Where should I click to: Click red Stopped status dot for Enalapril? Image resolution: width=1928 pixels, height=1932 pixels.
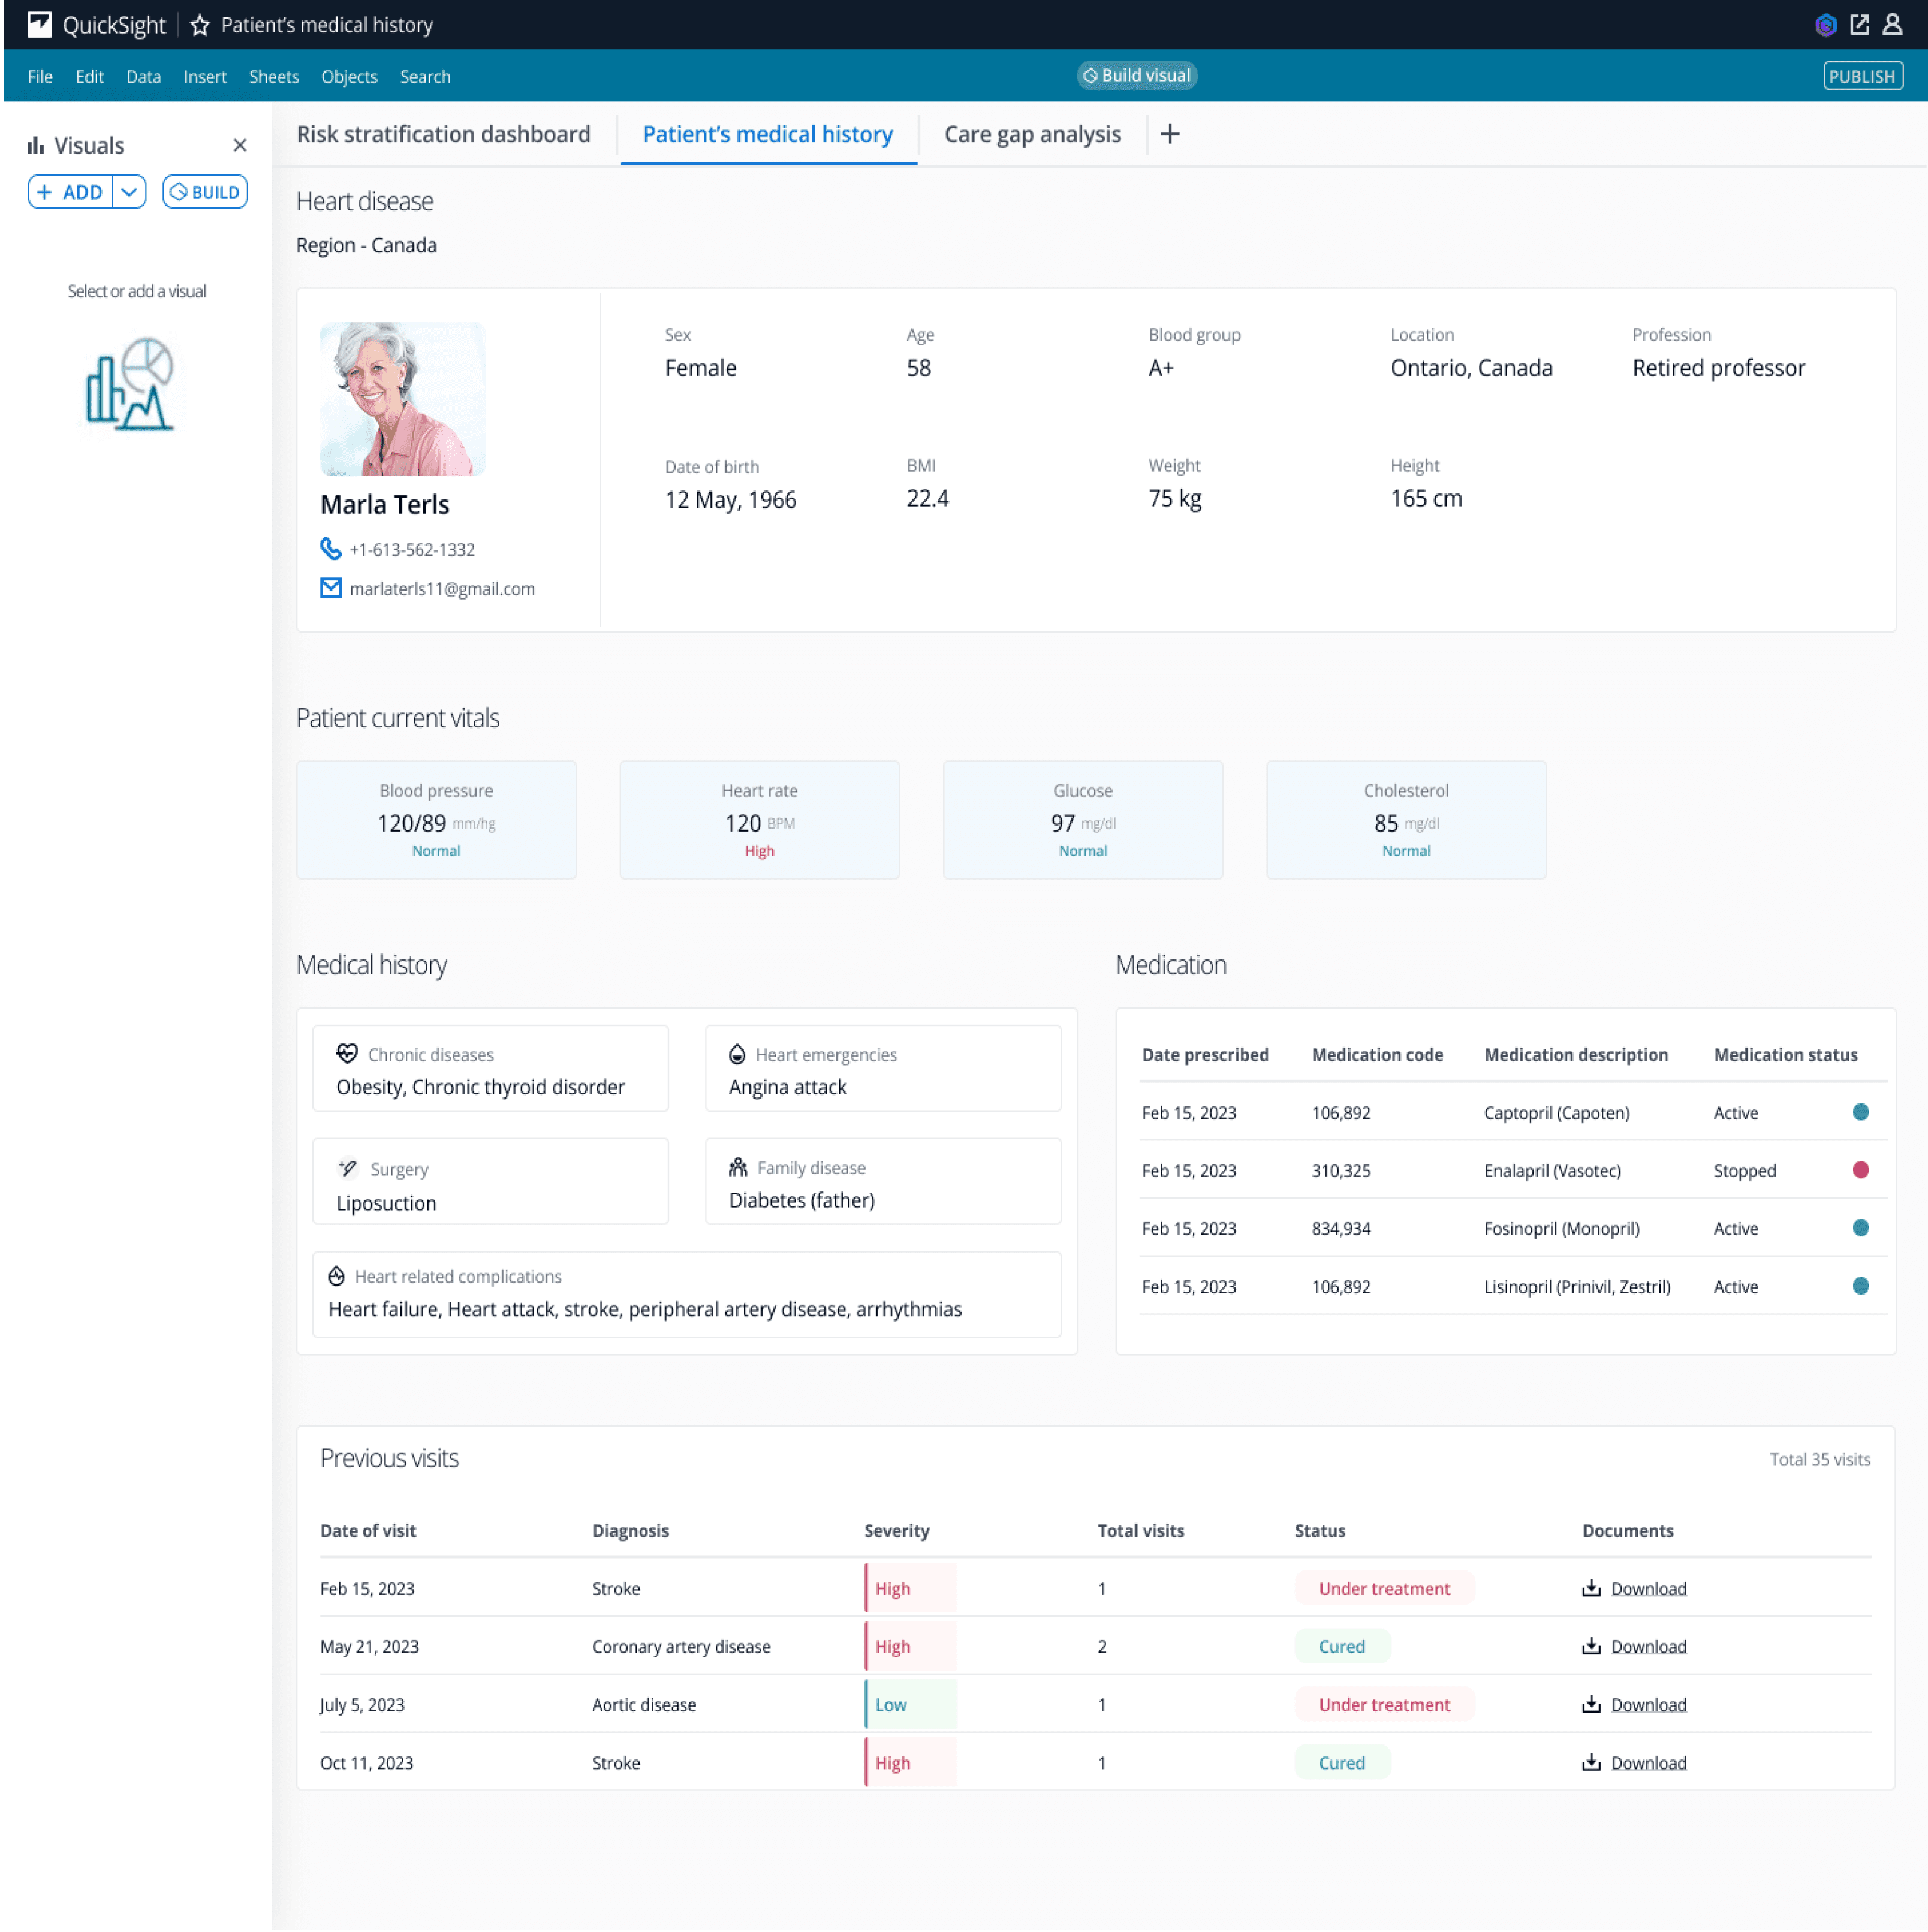[1860, 1170]
